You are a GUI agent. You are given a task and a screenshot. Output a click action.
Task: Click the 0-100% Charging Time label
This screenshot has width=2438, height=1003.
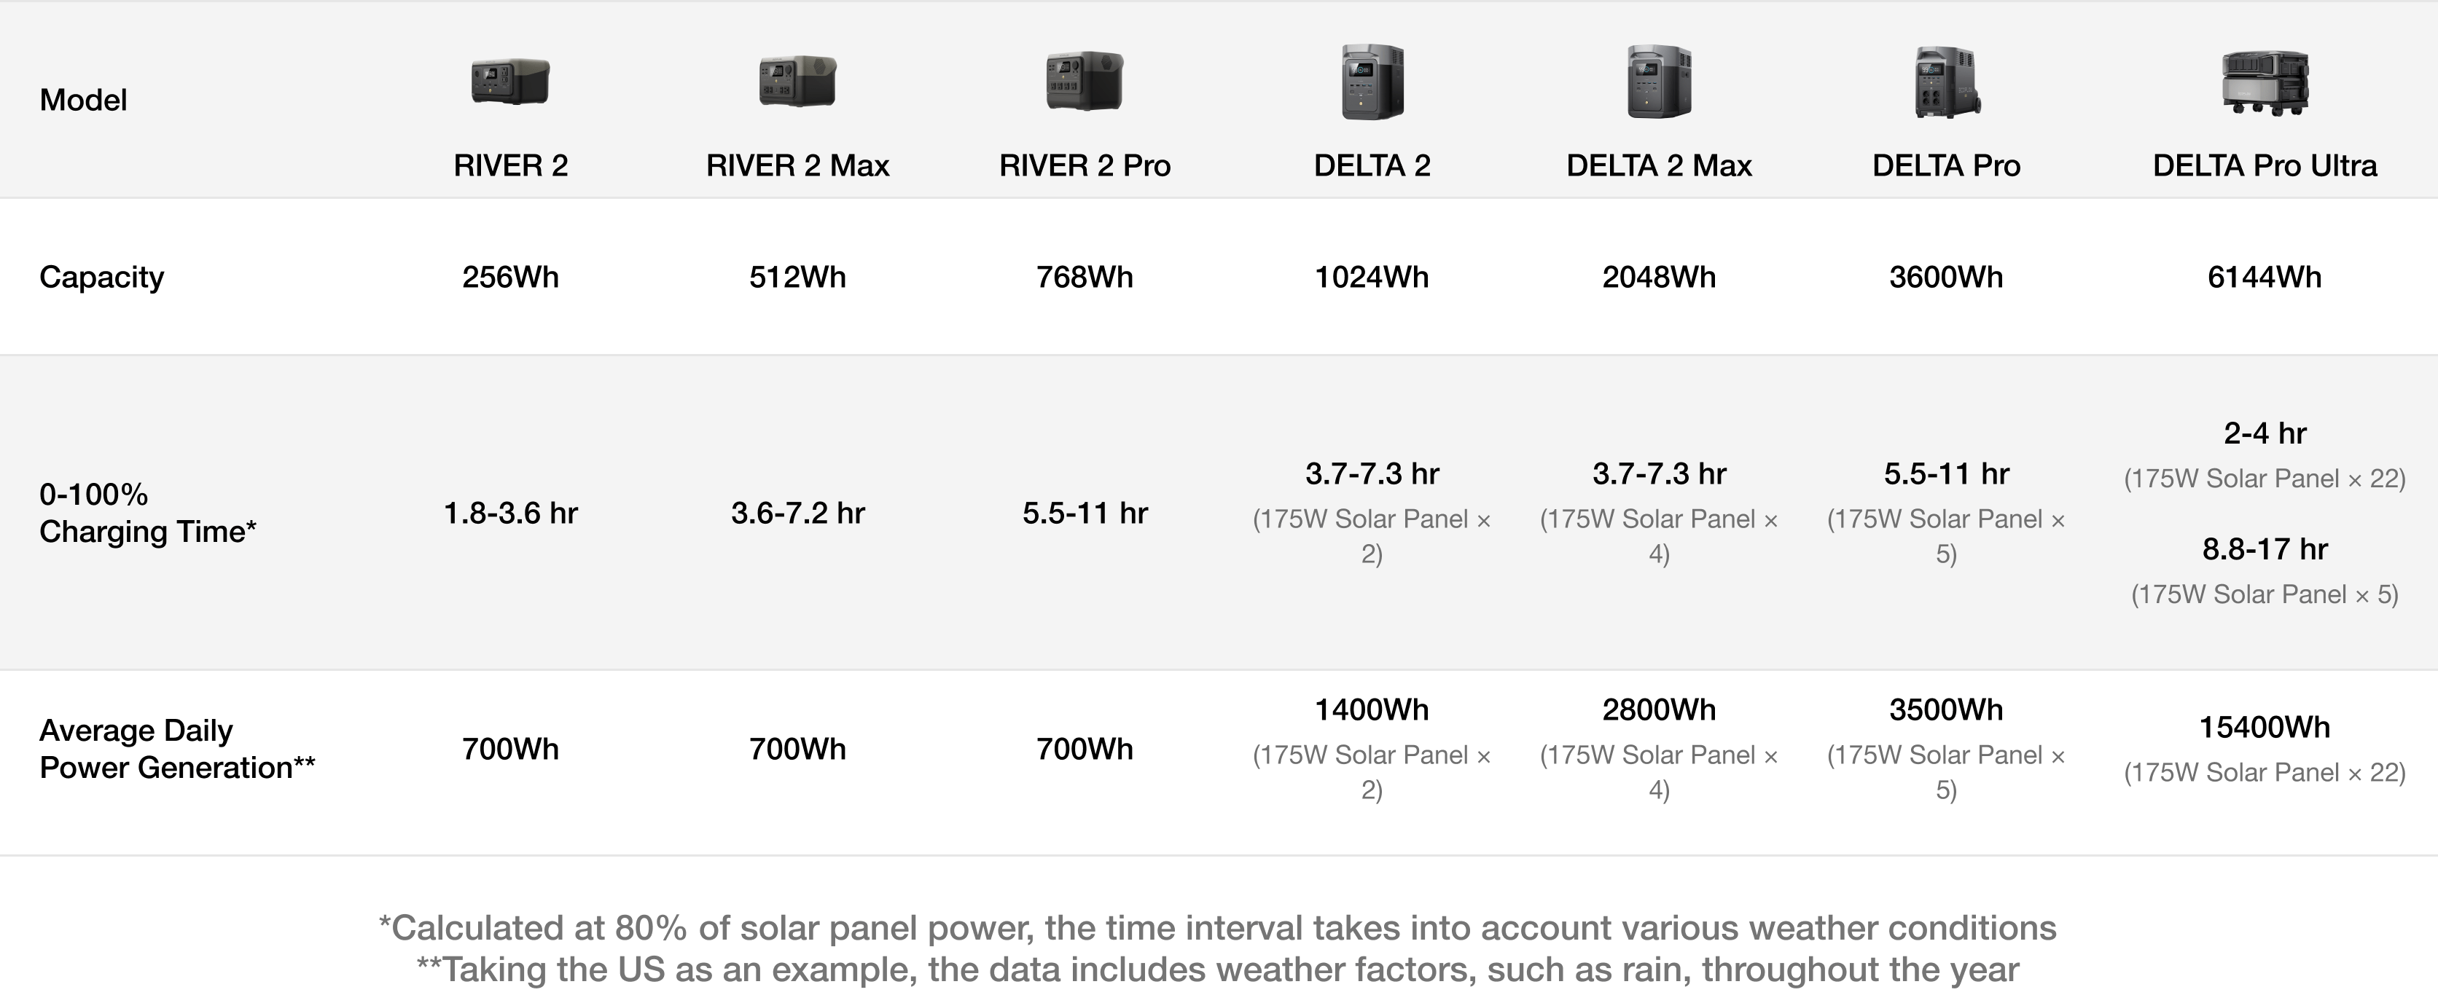[x=146, y=513]
